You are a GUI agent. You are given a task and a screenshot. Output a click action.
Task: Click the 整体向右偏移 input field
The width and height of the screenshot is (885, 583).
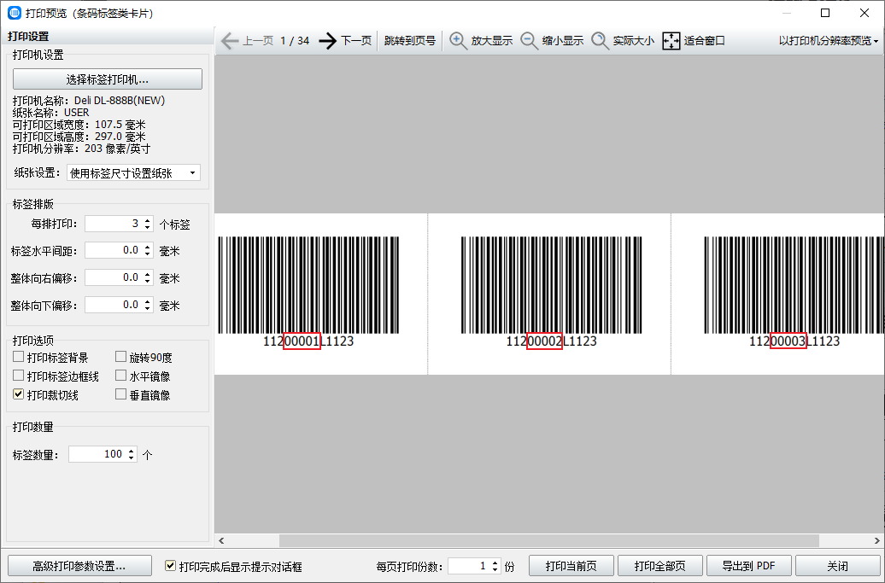[114, 277]
